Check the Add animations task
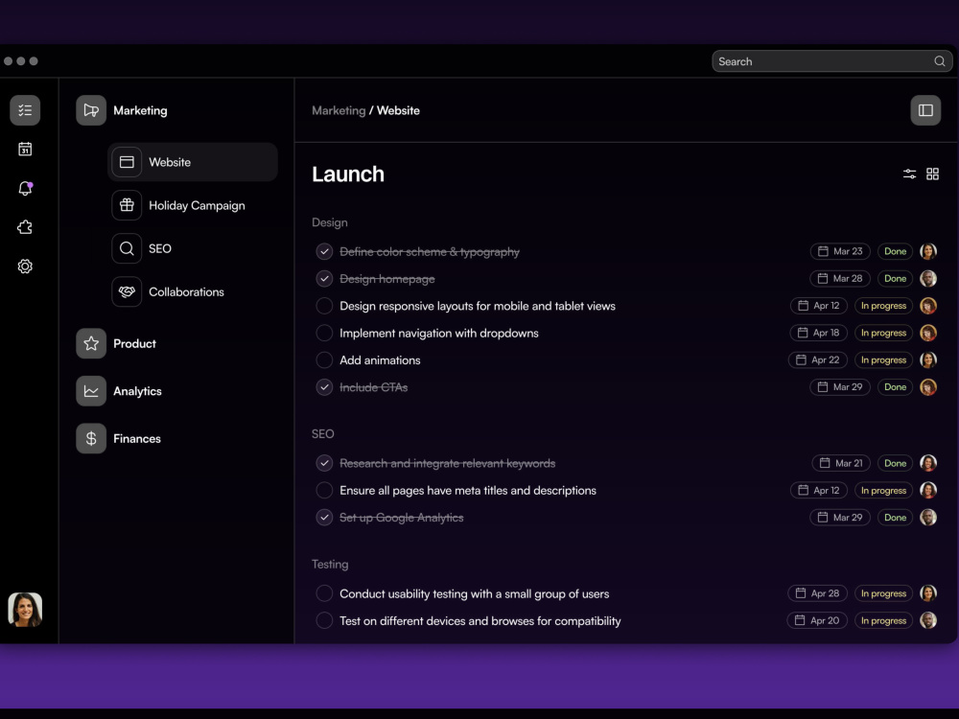Viewport: 959px width, 719px height. click(x=324, y=360)
